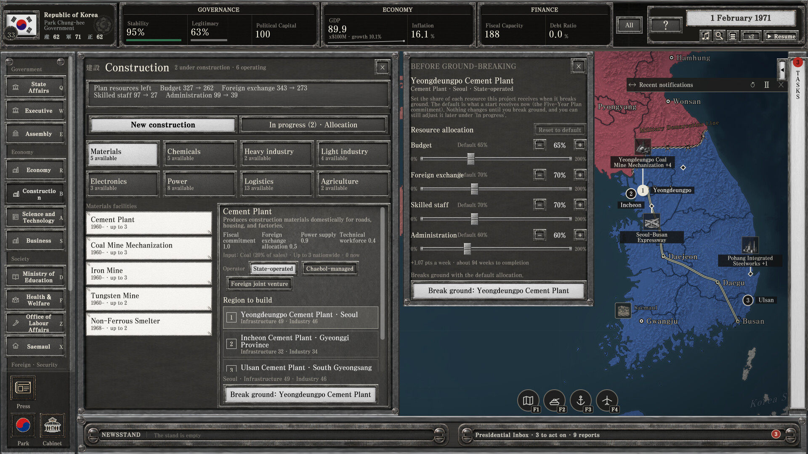Screen dimensions: 808x454
Task: Resume the game with the Resume button
Action: [781, 36]
